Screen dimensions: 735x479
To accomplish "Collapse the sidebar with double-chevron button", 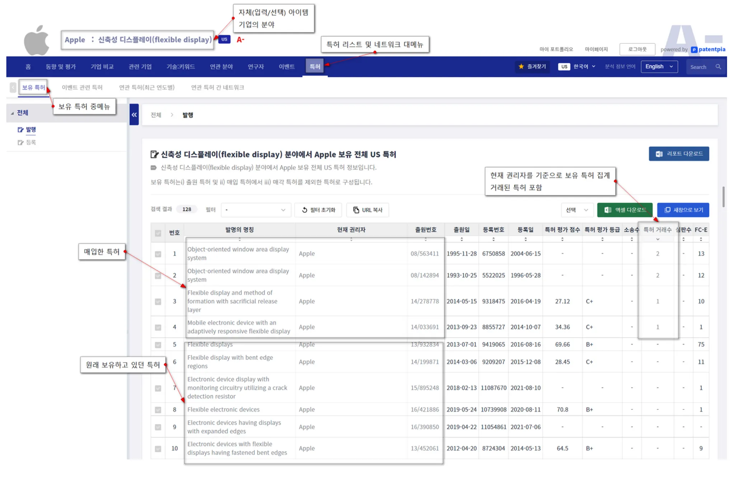I will pyautogui.click(x=134, y=115).
